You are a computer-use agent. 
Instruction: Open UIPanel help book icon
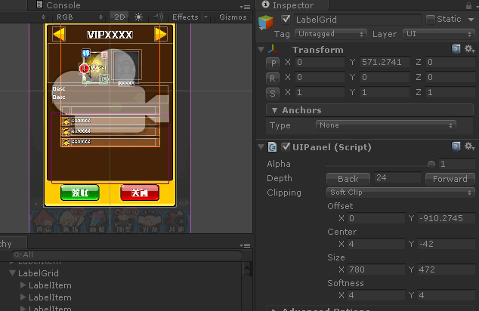point(456,146)
